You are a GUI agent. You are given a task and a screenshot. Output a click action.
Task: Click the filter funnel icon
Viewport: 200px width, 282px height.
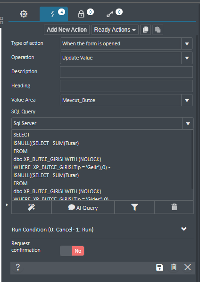[134, 207]
